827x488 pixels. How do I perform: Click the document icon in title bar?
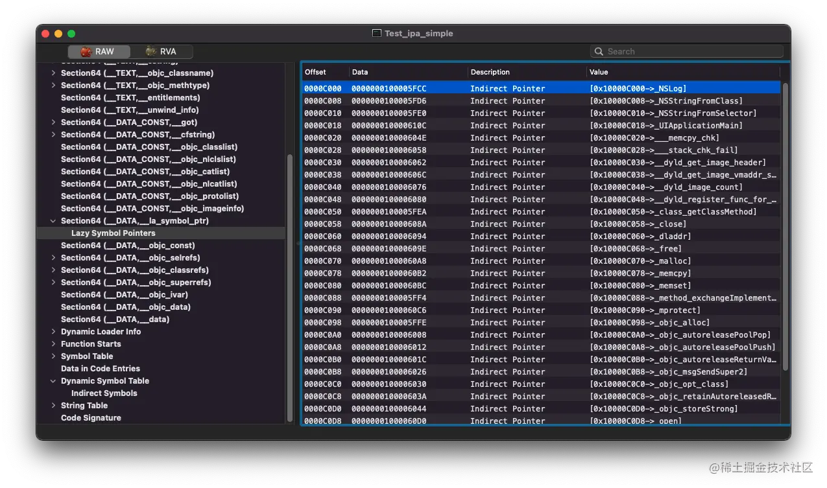pos(377,34)
